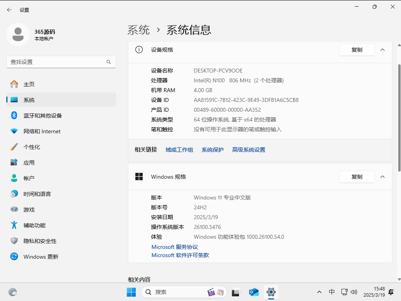Open the network icon in system tray
Viewport: 401px width, 301px height.
click(x=344, y=292)
